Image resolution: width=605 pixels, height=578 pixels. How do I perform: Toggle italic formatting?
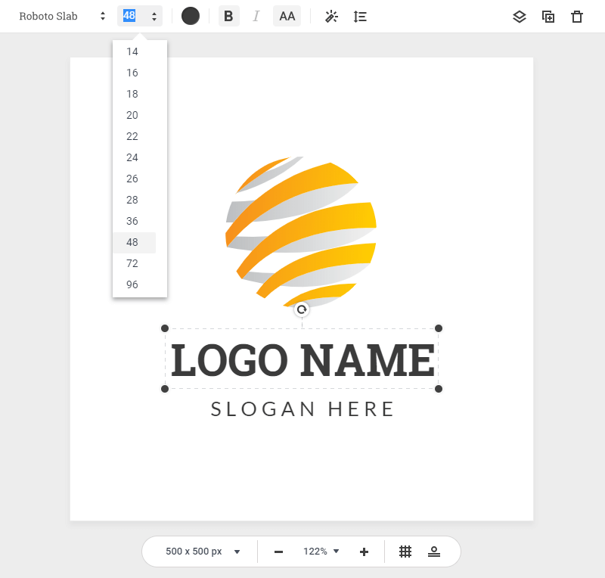tap(256, 17)
